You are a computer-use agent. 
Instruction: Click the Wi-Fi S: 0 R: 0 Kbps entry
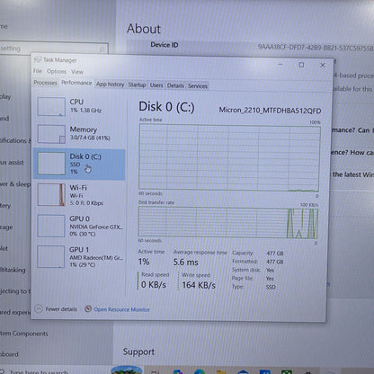click(86, 195)
